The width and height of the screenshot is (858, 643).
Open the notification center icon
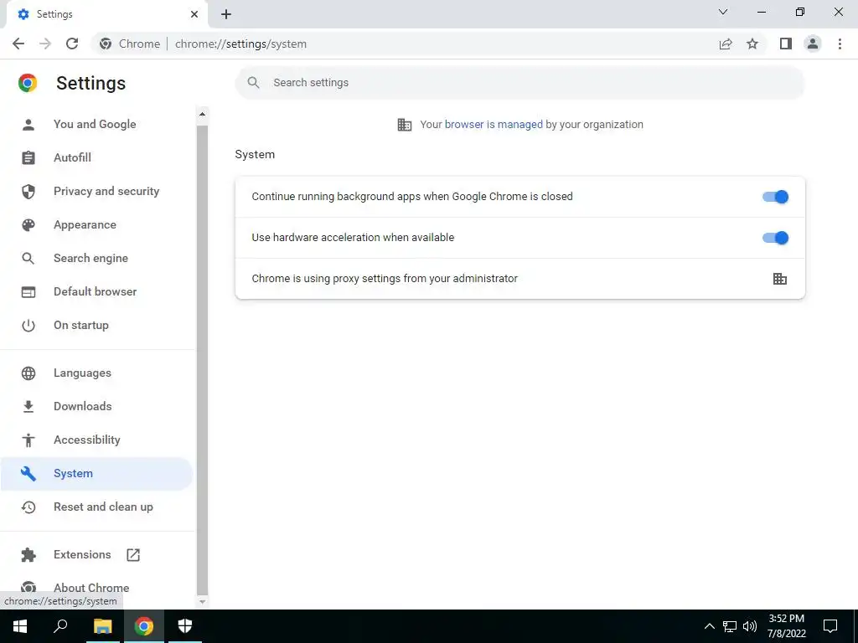(x=830, y=626)
